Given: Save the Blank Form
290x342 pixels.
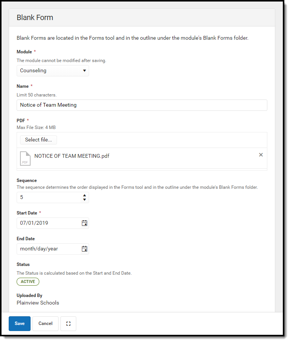Looking at the screenshot, I should (x=19, y=323).
